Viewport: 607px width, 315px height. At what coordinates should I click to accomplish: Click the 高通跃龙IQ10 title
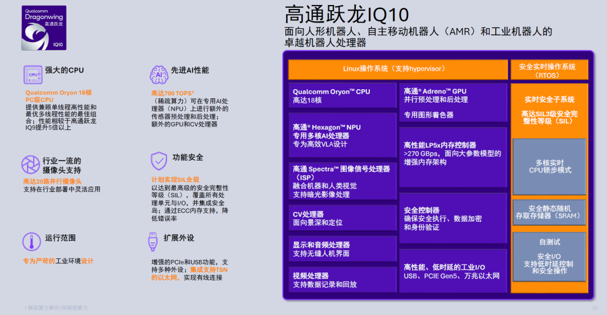click(346, 15)
